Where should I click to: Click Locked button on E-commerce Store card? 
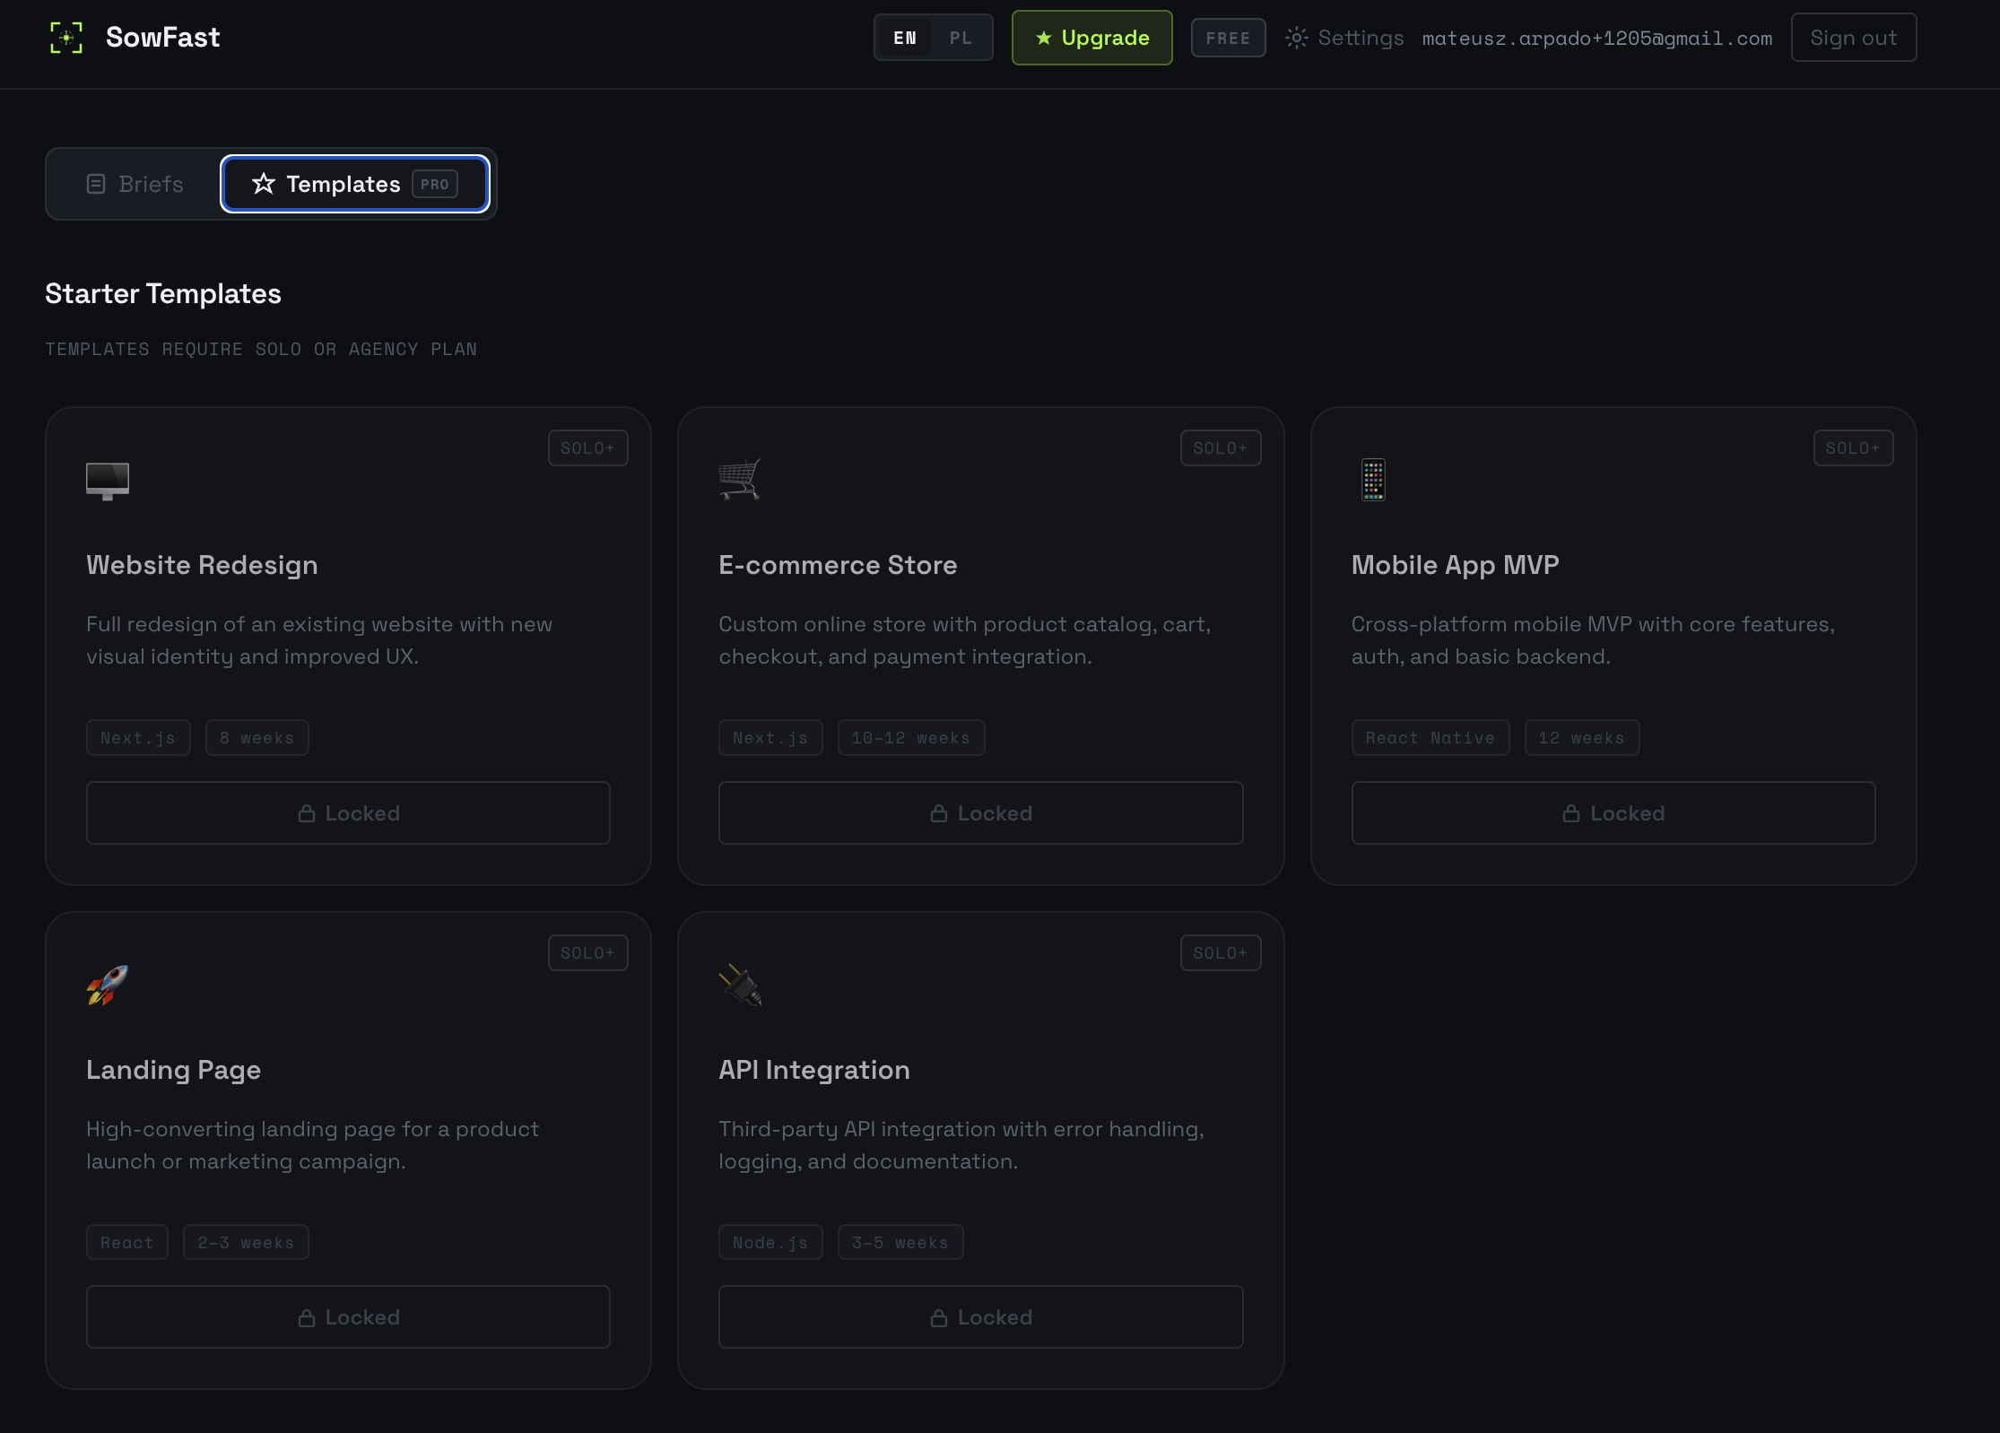pyautogui.click(x=980, y=812)
